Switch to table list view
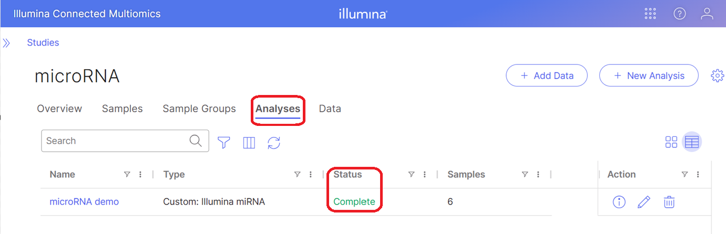 (692, 142)
